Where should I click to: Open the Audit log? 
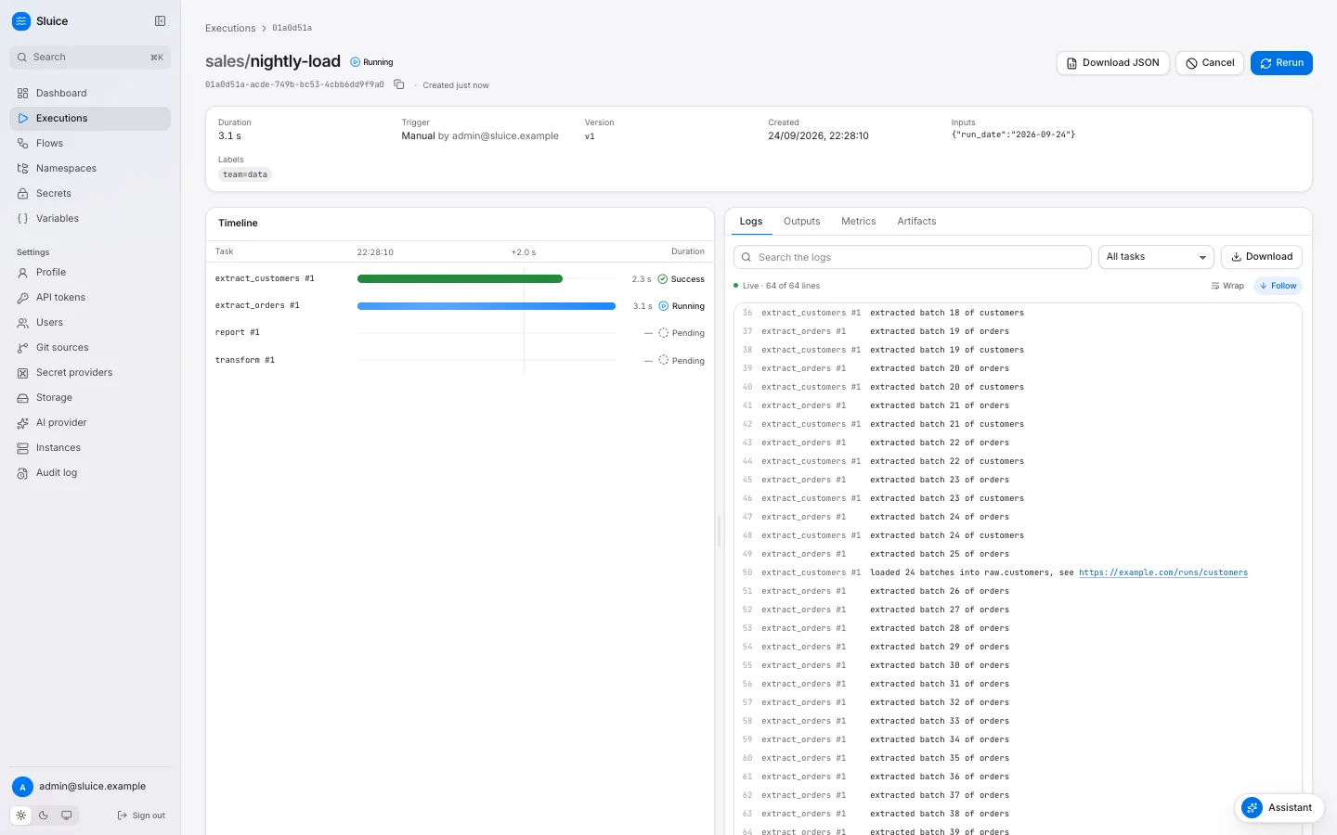coord(90,472)
